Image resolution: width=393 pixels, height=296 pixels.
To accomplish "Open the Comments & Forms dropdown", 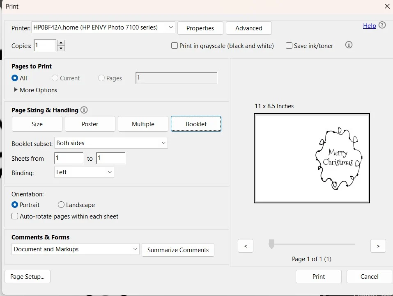I will pyautogui.click(x=76, y=249).
